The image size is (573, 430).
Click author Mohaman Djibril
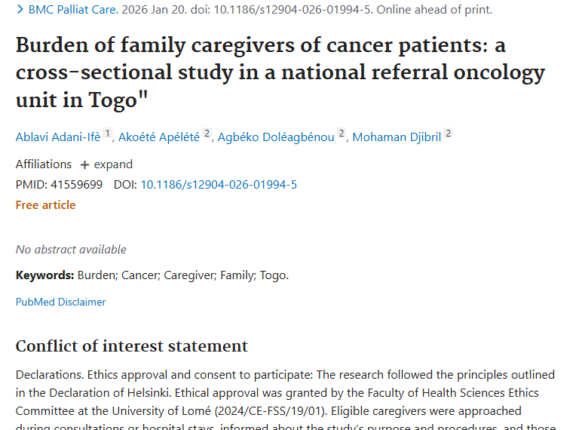(397, 137)
